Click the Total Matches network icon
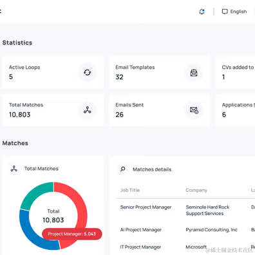 point(88,110)
